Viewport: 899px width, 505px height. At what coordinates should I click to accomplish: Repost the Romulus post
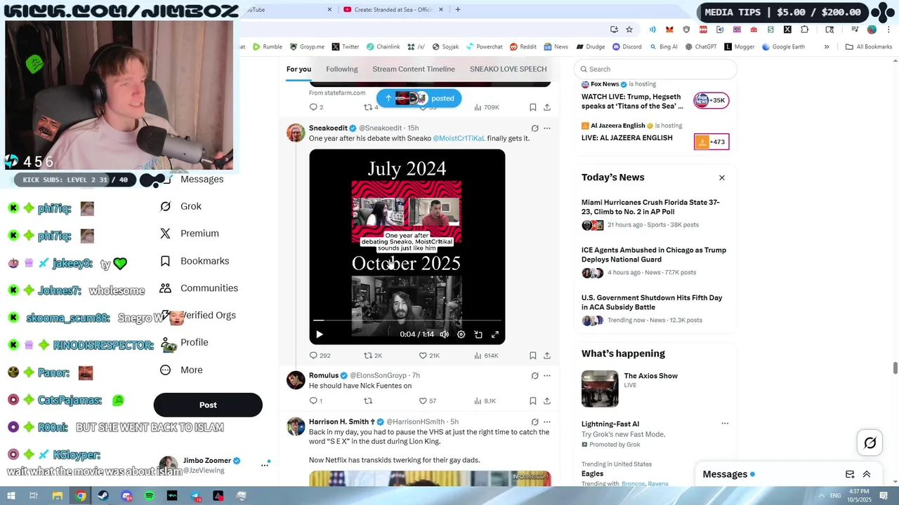click(x=368, y=401)
